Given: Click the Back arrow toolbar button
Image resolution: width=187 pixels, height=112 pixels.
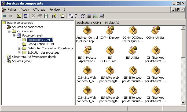Looking at the screenshot, I should 5,16.
